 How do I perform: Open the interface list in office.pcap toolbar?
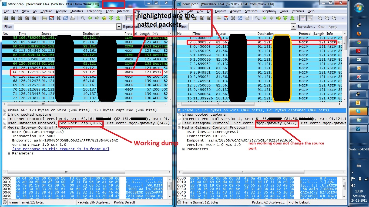coord(6,18)
